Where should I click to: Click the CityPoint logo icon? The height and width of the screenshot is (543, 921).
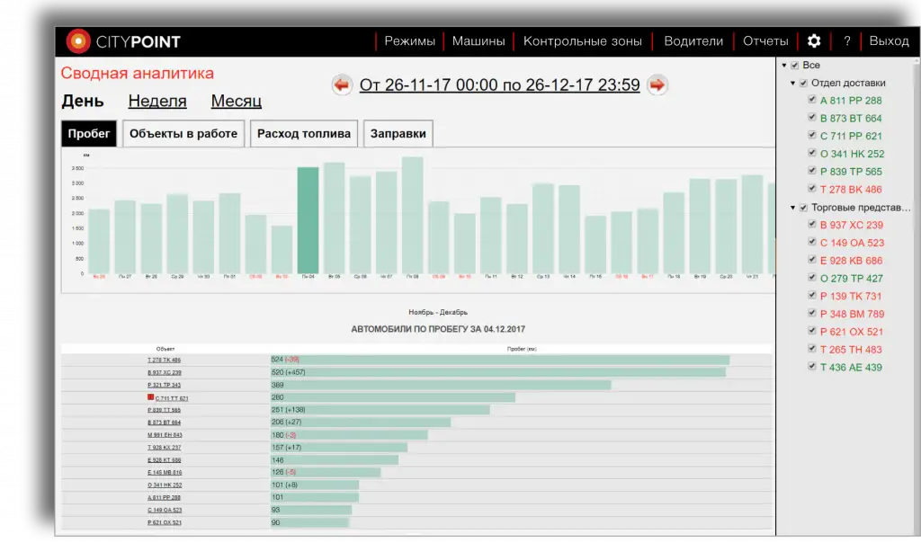(x=78, y=41)
